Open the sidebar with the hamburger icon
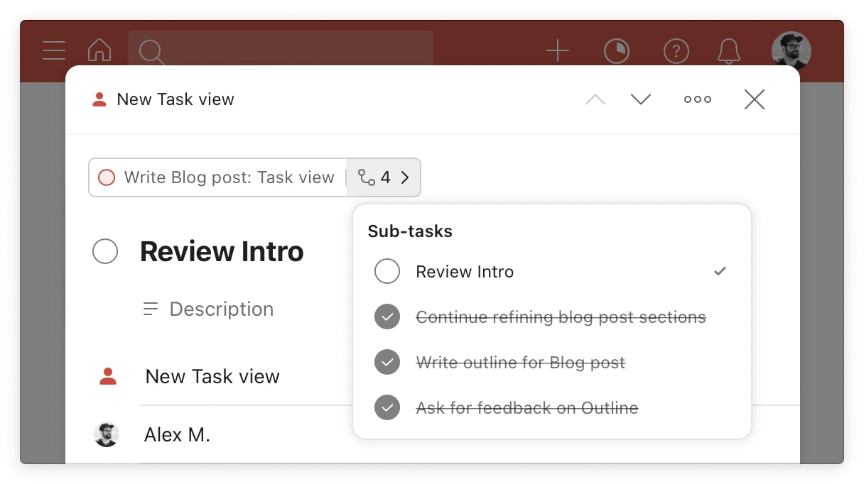 click(54, 50)
